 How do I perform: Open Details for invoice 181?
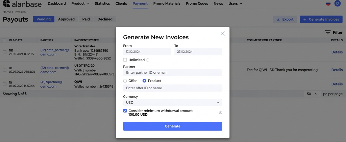[337, 52]
